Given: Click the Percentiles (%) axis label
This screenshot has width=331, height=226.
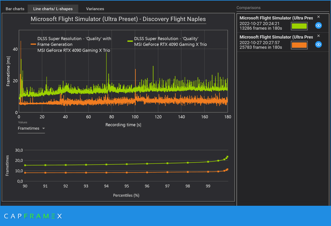Looking at the screenshot, I should coord(126,195).
